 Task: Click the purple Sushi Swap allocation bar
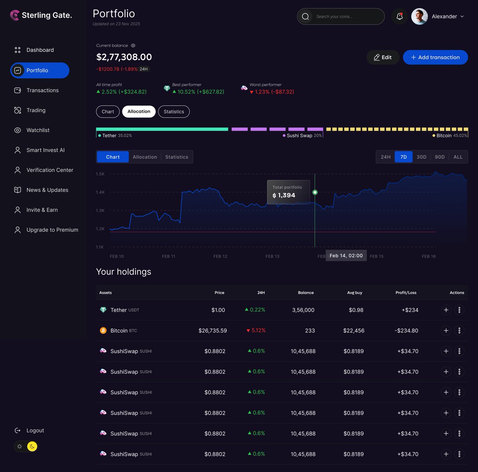click(x=277, y=129)
